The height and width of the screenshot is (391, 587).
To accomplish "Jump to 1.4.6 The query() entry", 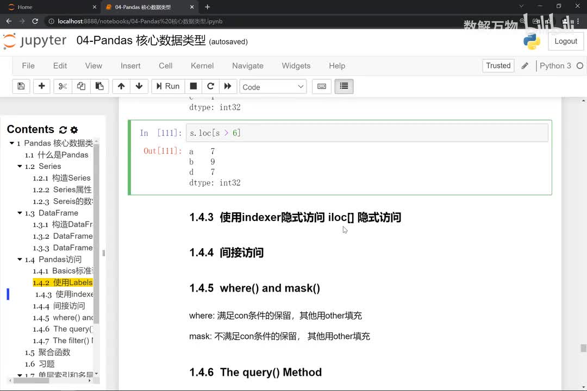I will click(63, 329).
